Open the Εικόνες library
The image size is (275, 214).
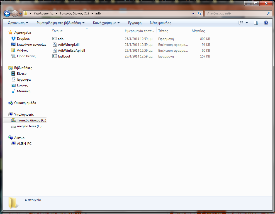(23, 85)
